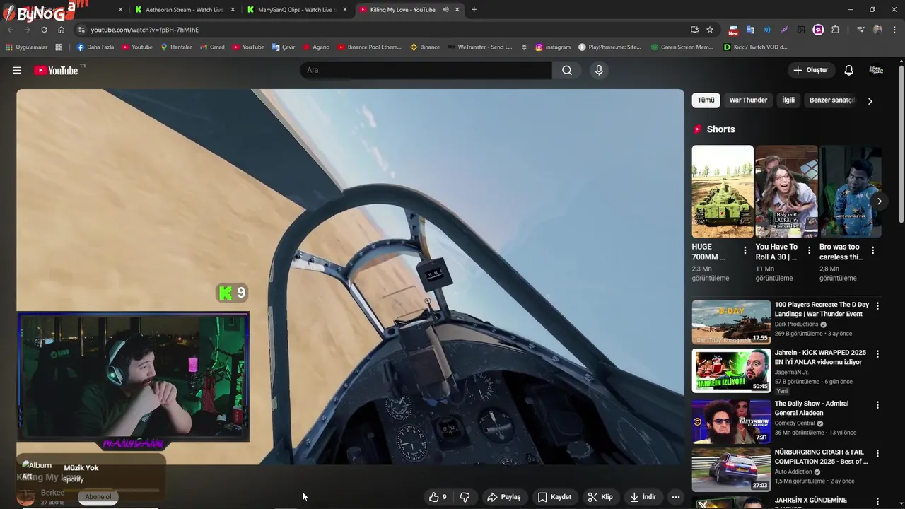Open options for 'Bro was too careless' short
905x509 pixels.
click(x=872, y=251)
